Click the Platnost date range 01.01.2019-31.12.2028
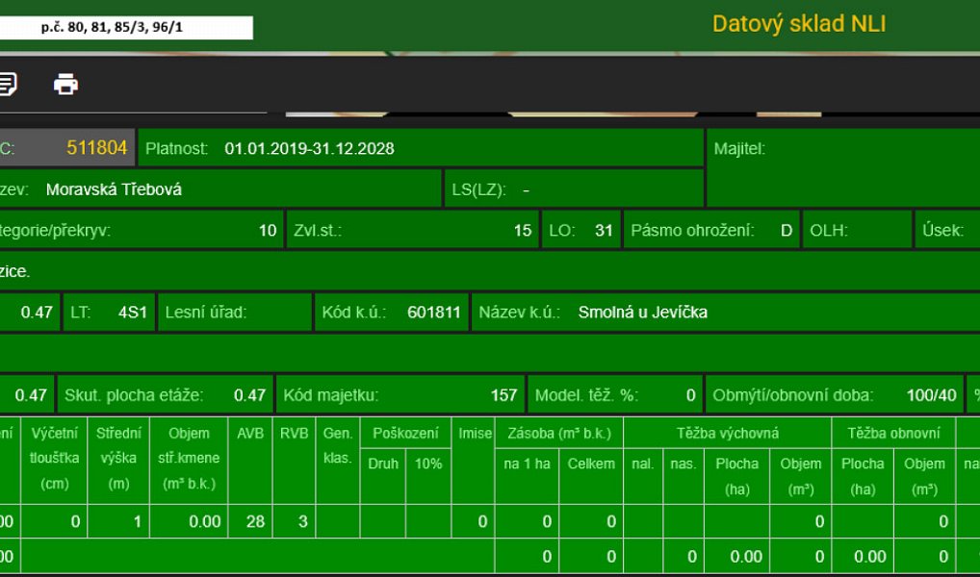 click(x=309, y=149)
